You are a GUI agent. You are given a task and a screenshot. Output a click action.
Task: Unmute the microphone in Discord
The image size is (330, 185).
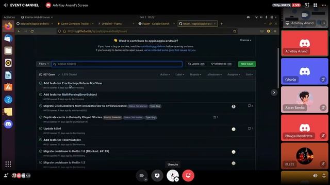172,176
